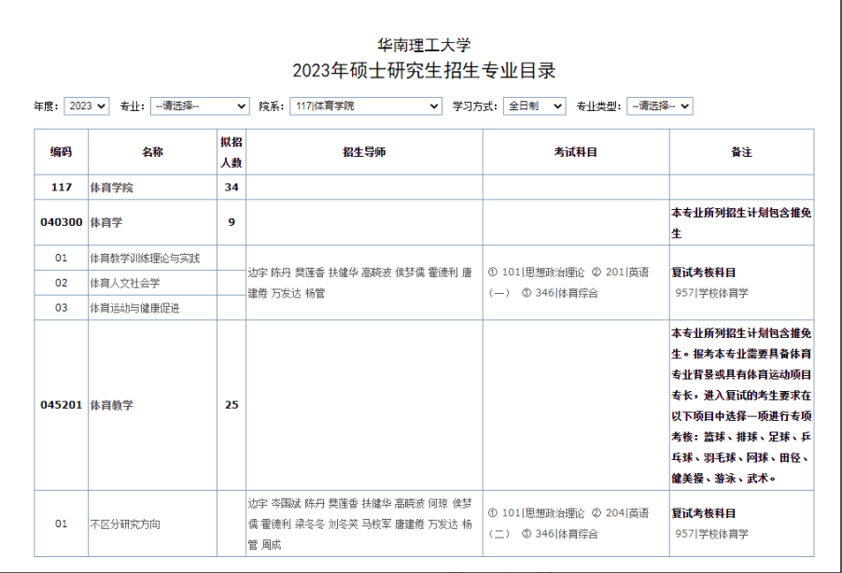Click the 考试科目 column header

pyautogui.click(x=576, y=152)
